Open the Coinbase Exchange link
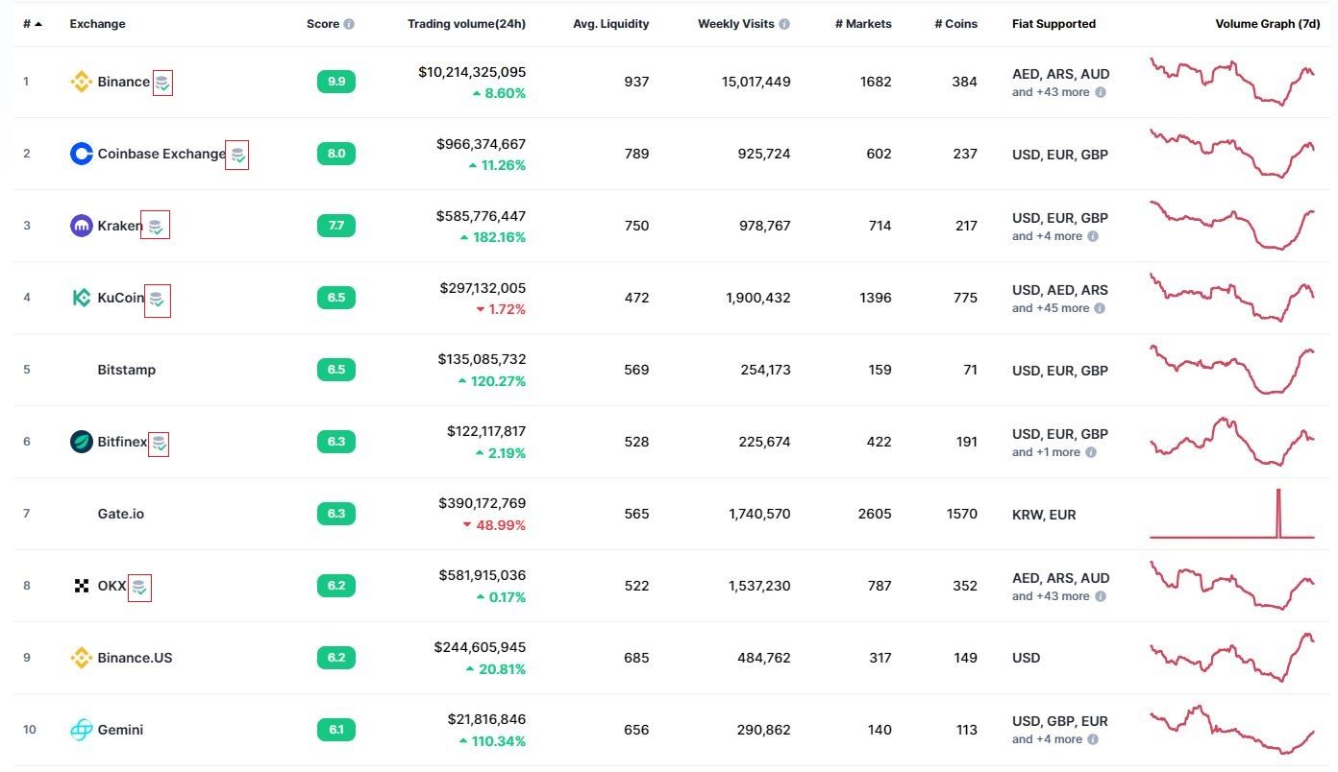Image resolution: width=1338 pixels, height=772 pixels. coord(161,154)
